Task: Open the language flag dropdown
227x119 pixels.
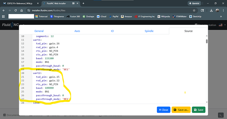Action: coord(222,25)
